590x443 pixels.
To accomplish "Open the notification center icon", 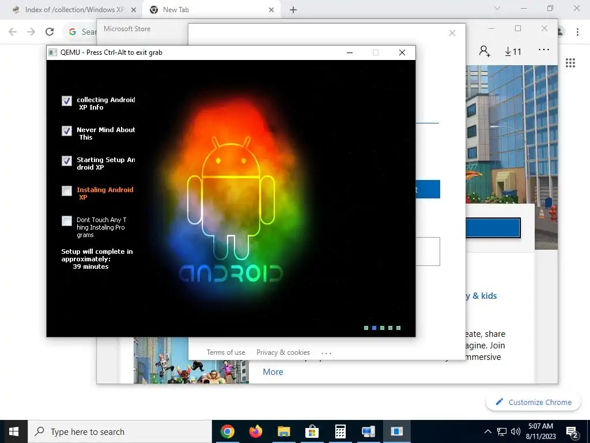I will click(572, 432).
